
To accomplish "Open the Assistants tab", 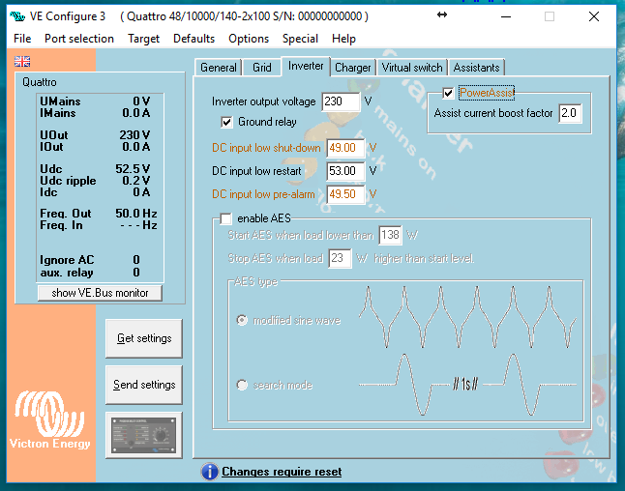I will [477, 68].
